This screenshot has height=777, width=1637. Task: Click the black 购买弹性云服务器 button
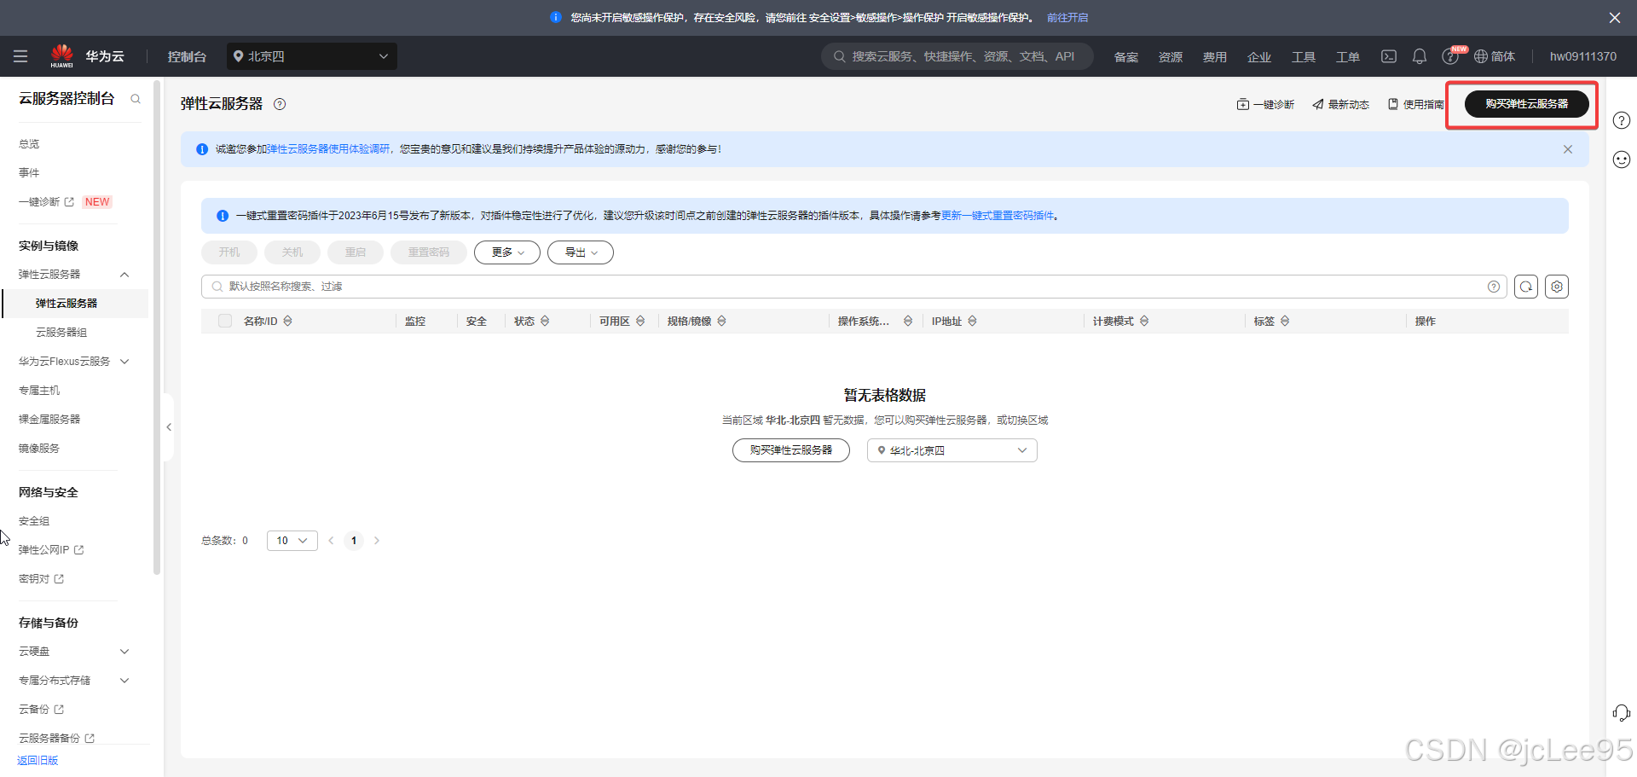(1527, 104)
